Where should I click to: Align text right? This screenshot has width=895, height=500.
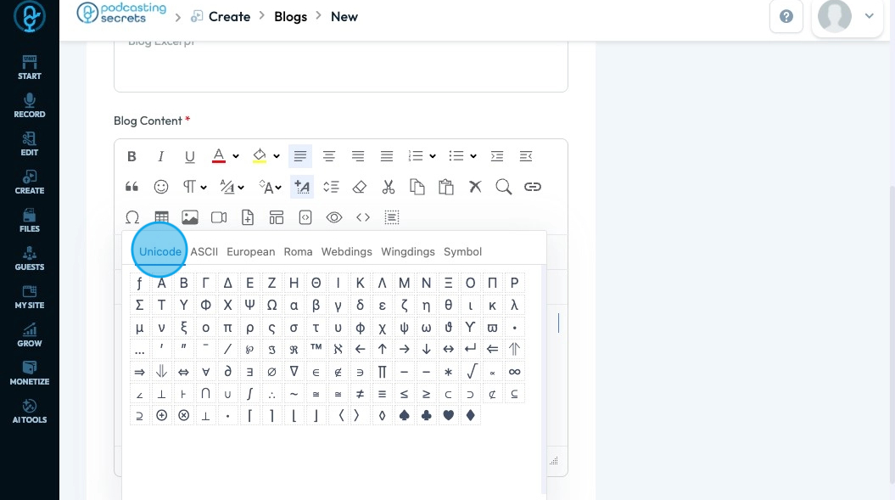pyautogui.click(x=358, y=156)
